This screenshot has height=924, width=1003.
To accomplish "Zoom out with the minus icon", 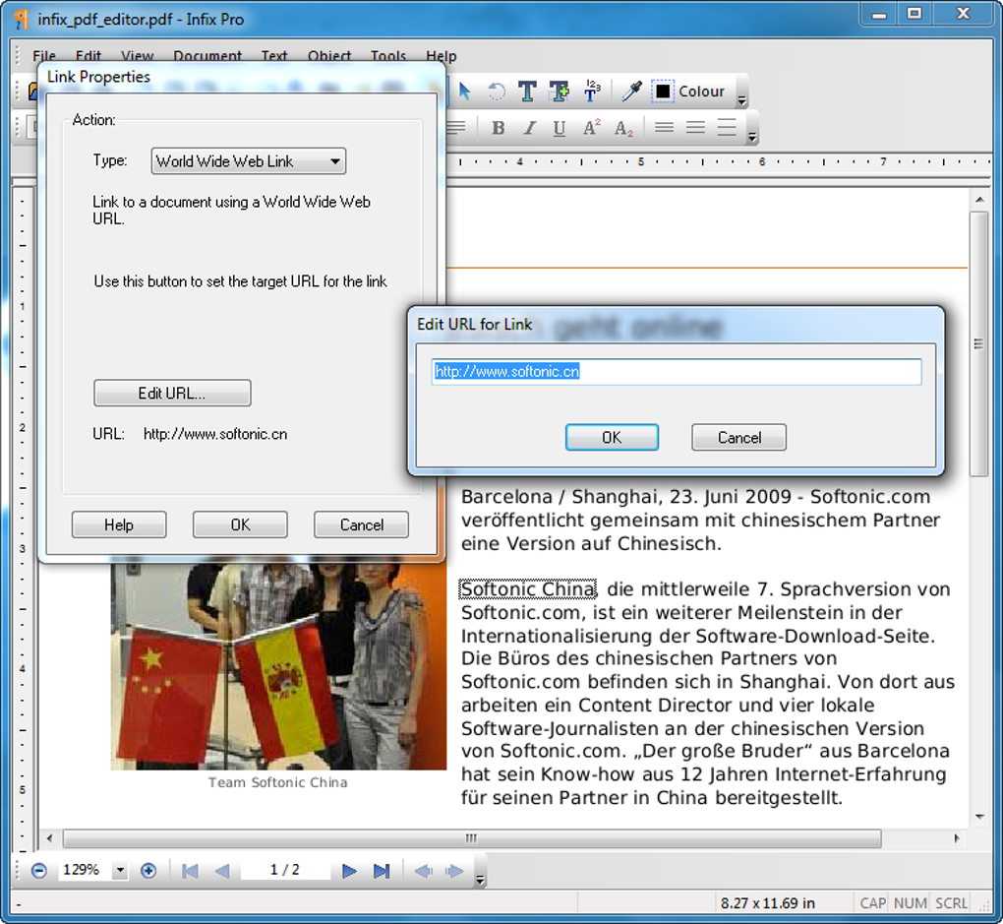I will pos(38,870).
